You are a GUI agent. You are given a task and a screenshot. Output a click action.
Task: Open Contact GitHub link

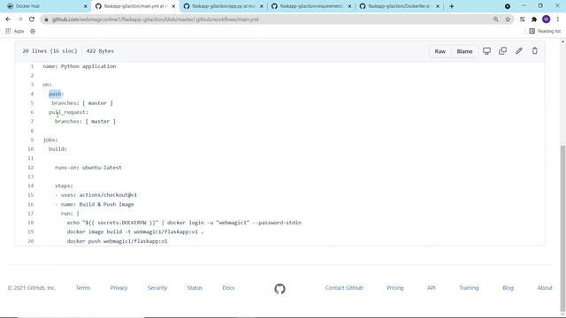coord(344,288)
